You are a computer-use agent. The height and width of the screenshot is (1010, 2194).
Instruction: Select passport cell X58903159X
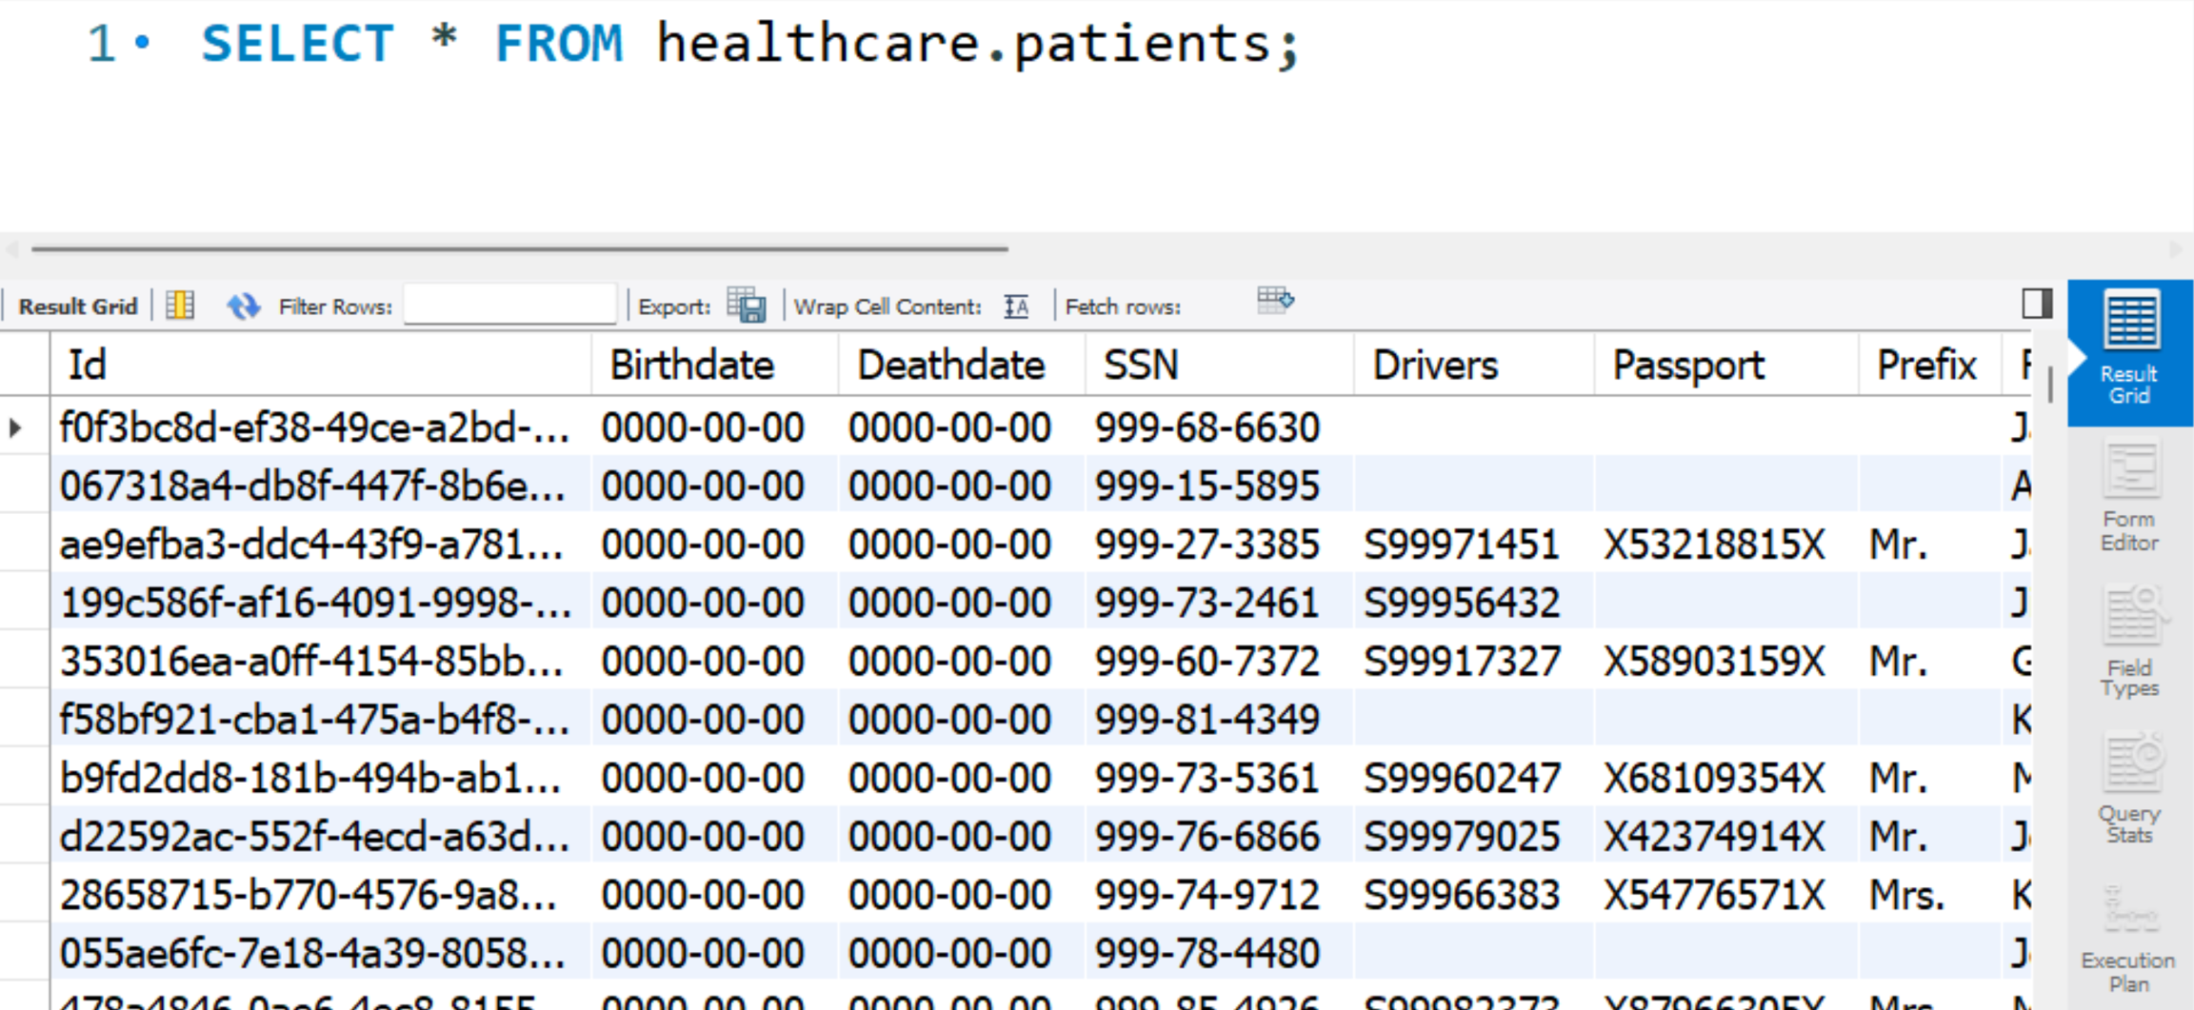tap(1713, 662)
